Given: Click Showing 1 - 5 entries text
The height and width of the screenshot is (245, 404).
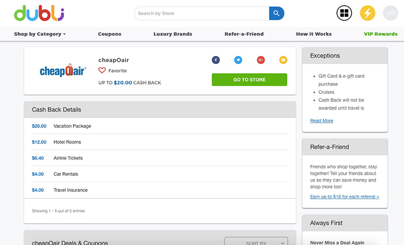Looking at the screenshot, I should pos(58,211).
